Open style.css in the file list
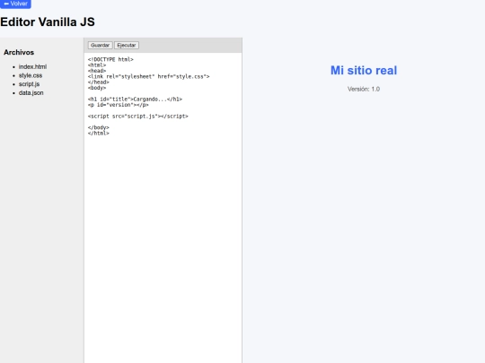Viewport: 485px width, 363px height. 31,75
